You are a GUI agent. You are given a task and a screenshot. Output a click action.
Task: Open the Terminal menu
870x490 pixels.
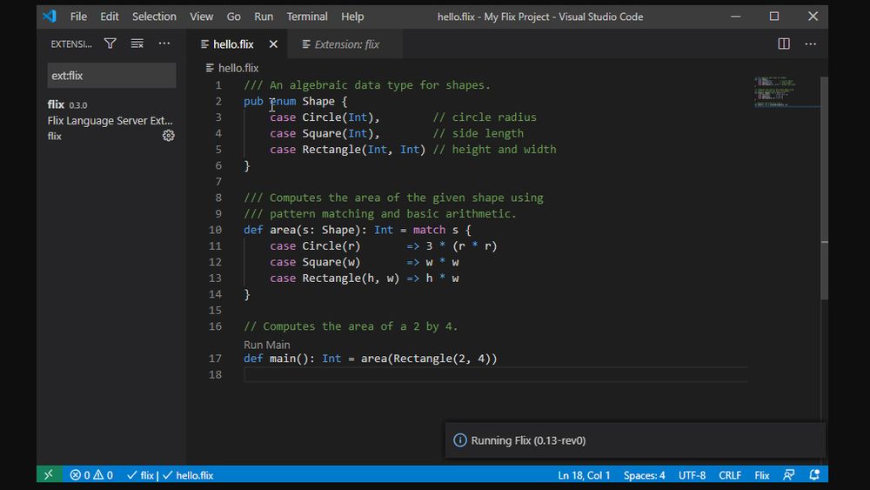point(307,17)
